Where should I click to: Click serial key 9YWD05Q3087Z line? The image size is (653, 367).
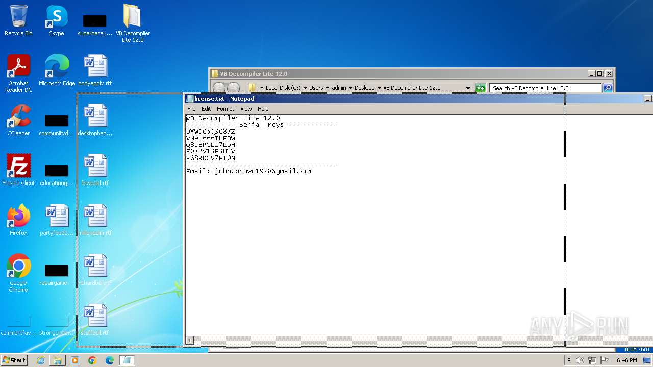[211, 132]
